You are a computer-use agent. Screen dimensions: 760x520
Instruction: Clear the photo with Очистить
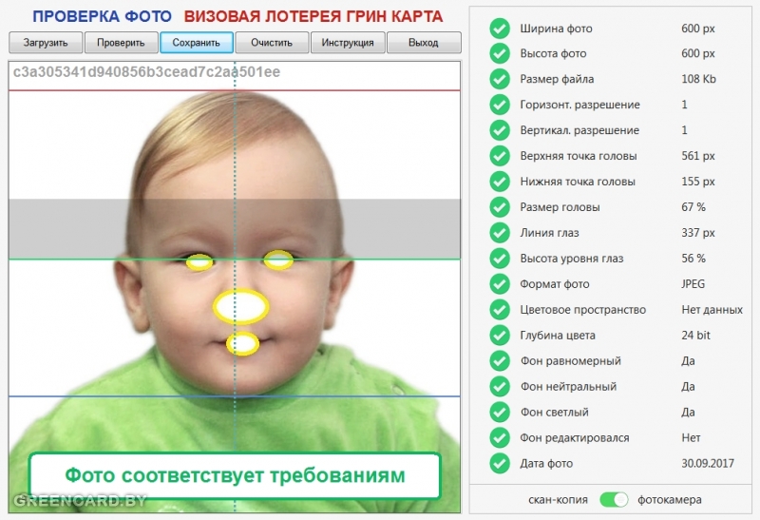[x=272, y=43]
